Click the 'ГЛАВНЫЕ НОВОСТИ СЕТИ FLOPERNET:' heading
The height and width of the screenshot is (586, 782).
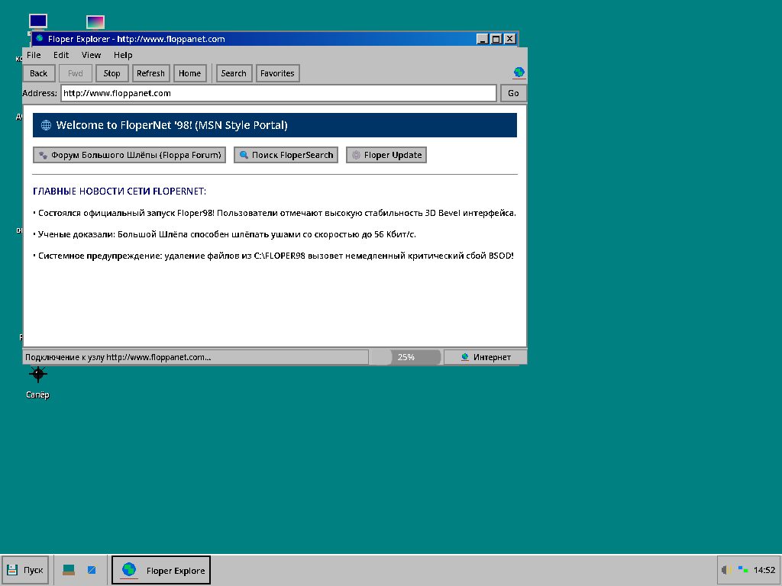click(x=120, y=192)
